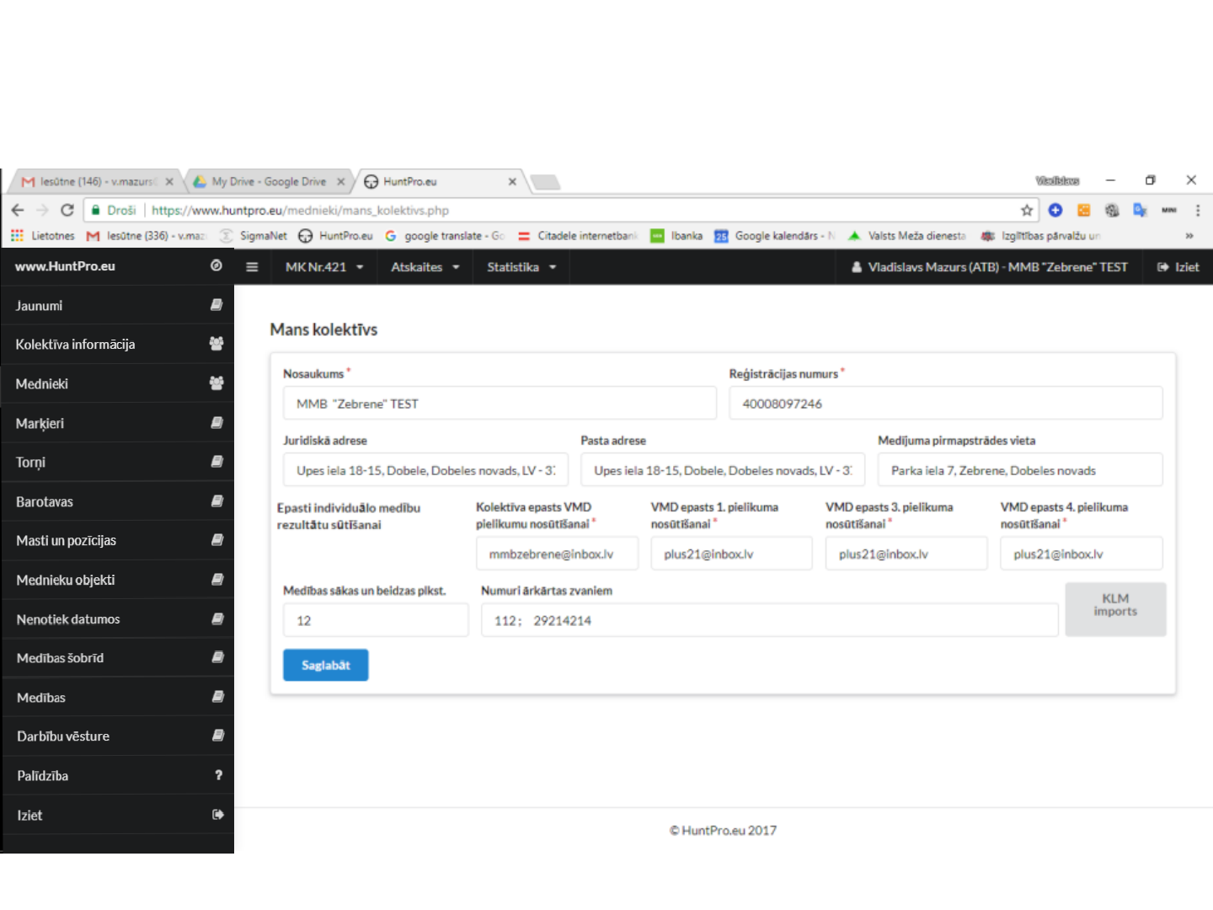
Task: Click the Mednieki users icon
Action: pos(216,383)
